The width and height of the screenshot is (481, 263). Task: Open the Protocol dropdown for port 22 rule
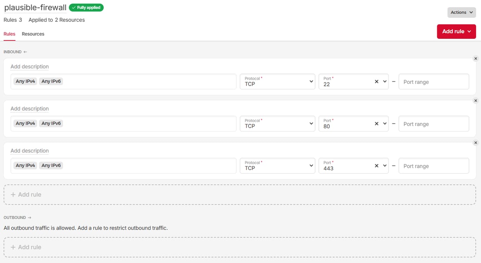tap(277, 81)
